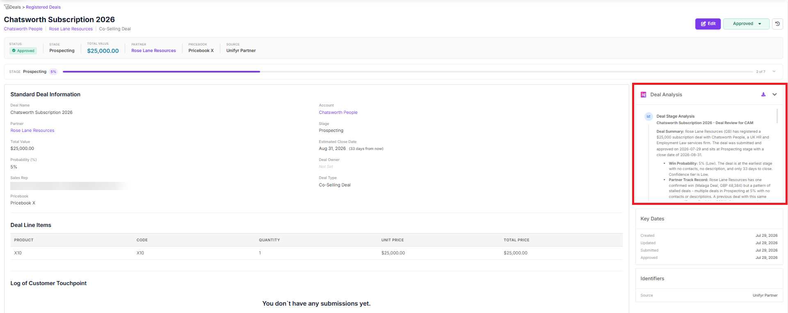Click the '2 of 7' stage counter

coord(761,72)
